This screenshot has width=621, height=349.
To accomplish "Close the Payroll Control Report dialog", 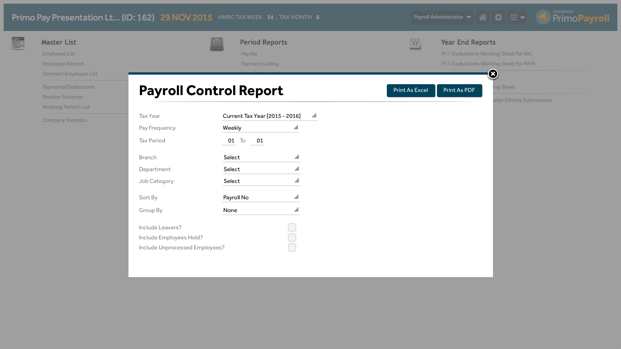I will point(493,74).
